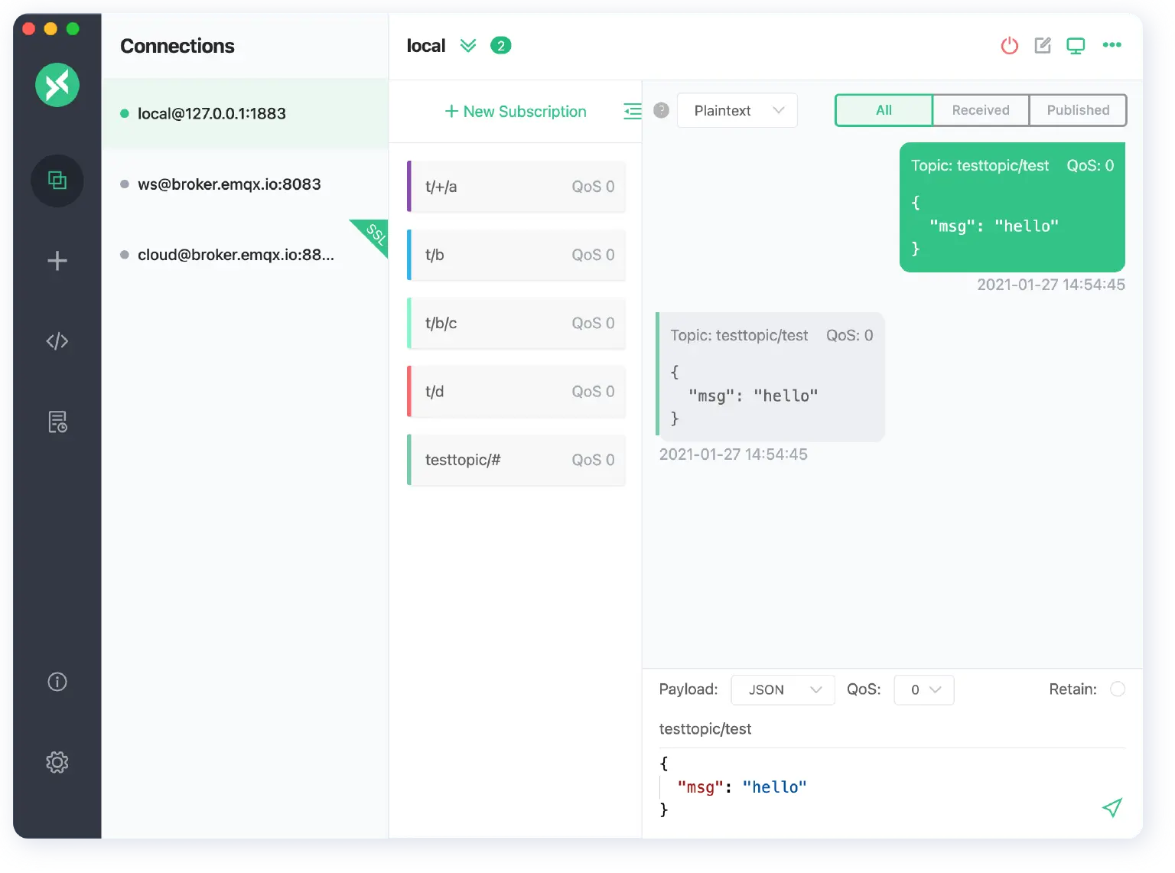Select the ws@broker.emqx.io:8083 connection
The width and height of the screenshot is (1175, 873).
pyautogui.click(x=229, y=184)
